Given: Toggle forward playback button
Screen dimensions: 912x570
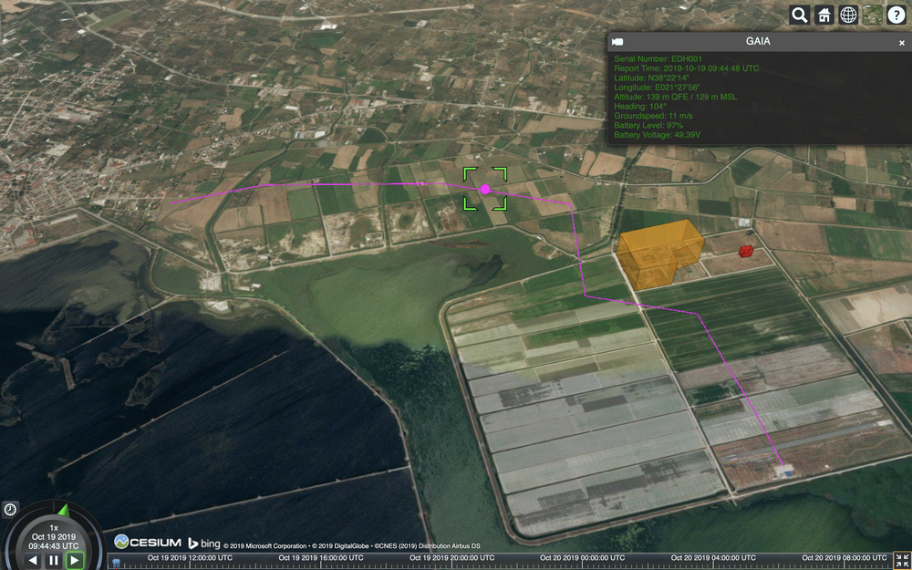Looking at the screenshot, I should point(75,560).
